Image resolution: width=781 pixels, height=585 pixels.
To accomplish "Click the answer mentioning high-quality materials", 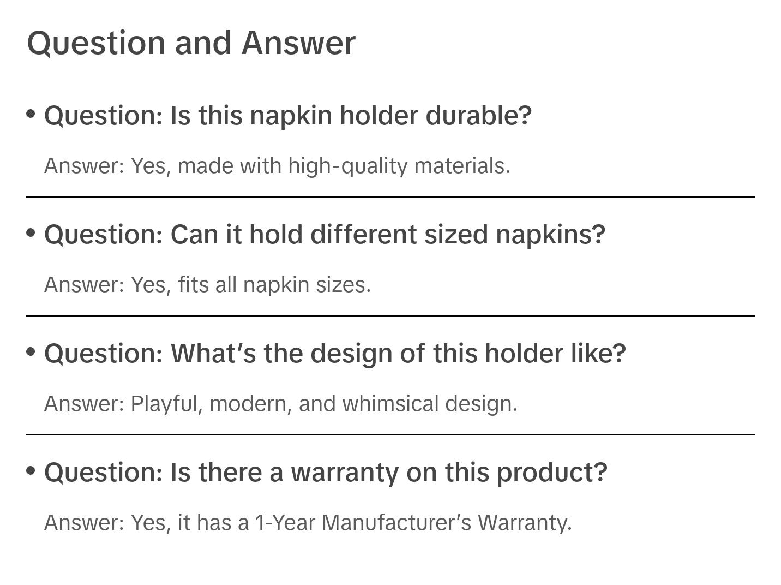I will pyautogui.click(x=277, y=166).
